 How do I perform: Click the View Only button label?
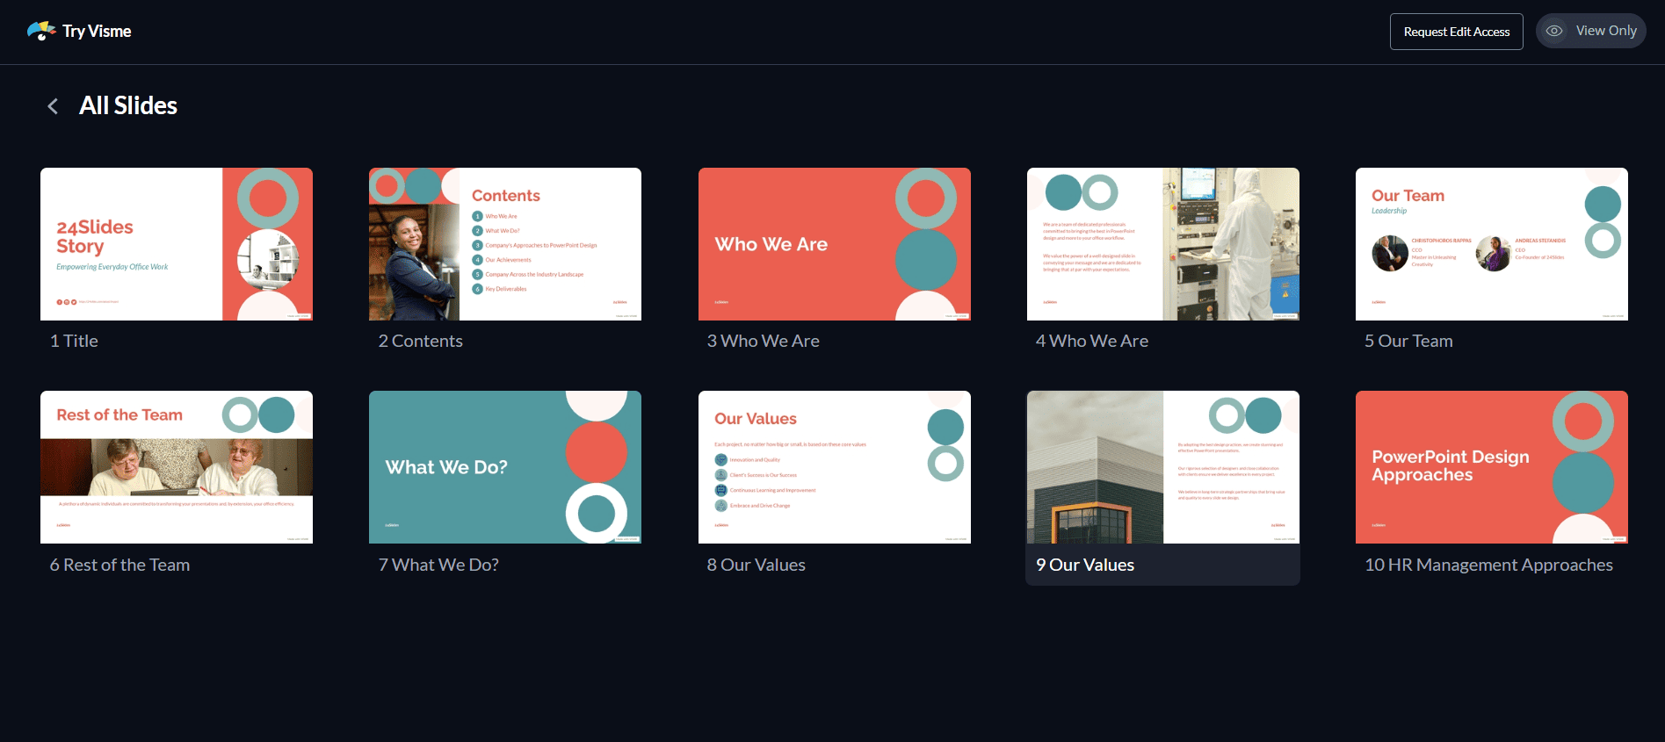click(x=1606, y=31)
